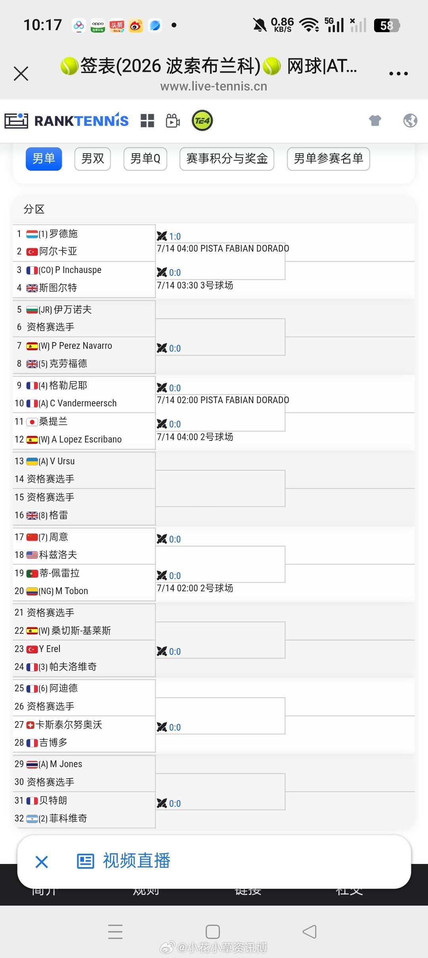Image resolution: width=428 pixels, height=958 pixels.
Task: Open the globe language icon
Action: (410, 120)
